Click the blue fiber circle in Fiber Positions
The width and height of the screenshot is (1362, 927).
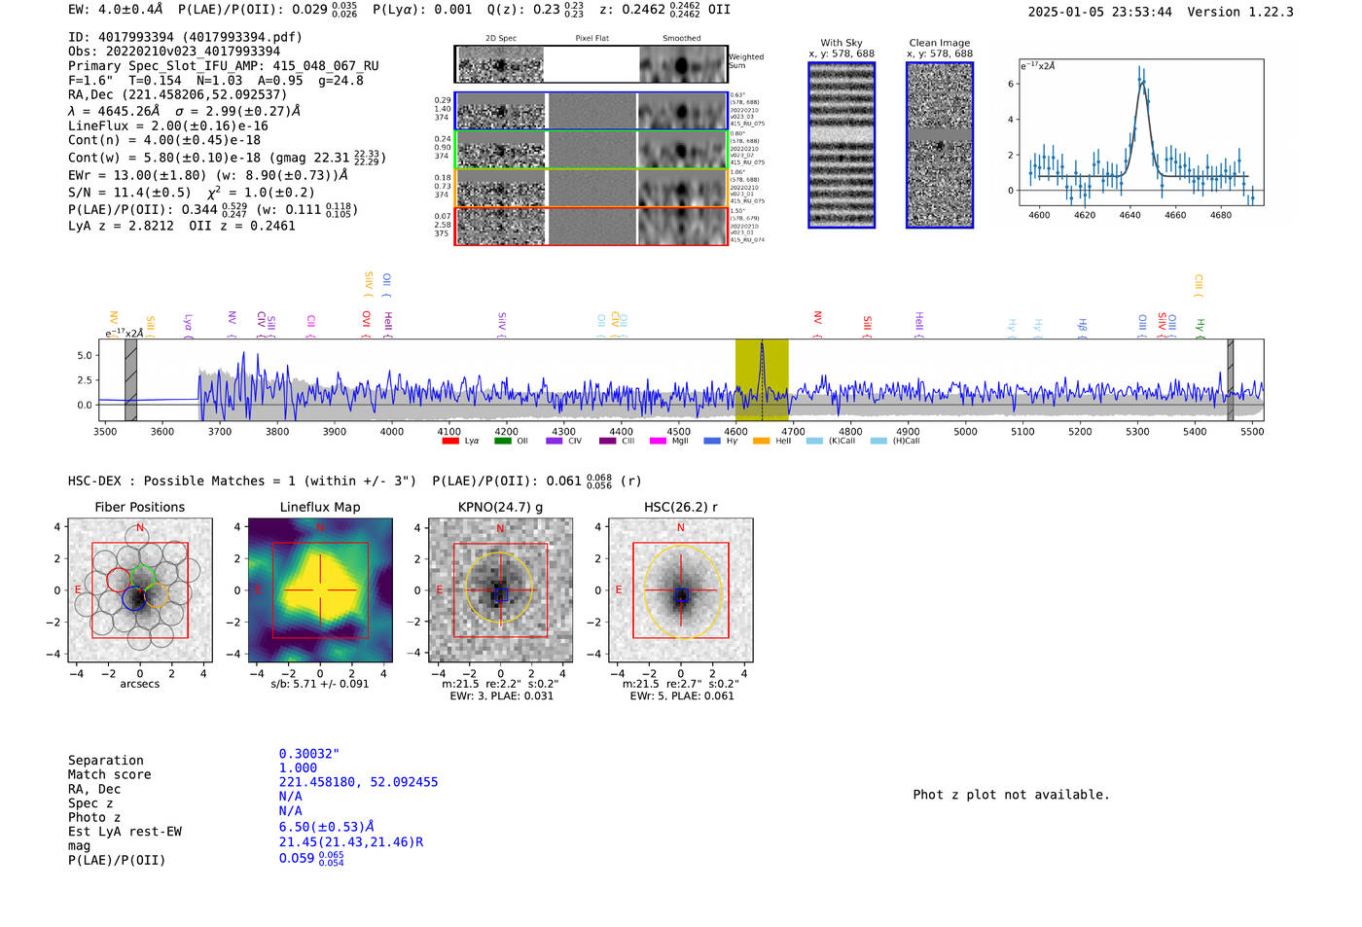tap(134, 598)
